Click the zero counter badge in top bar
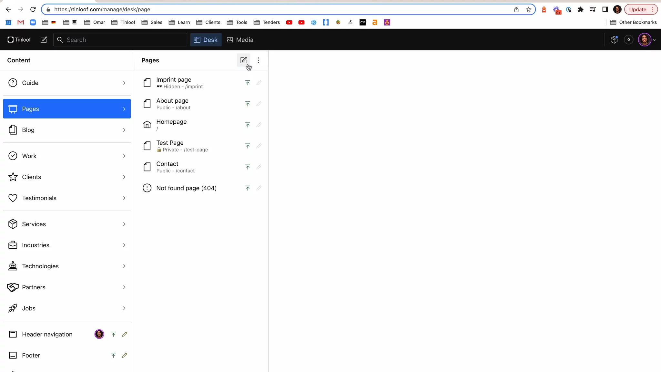The image size is (661, 372). point(628,40)
